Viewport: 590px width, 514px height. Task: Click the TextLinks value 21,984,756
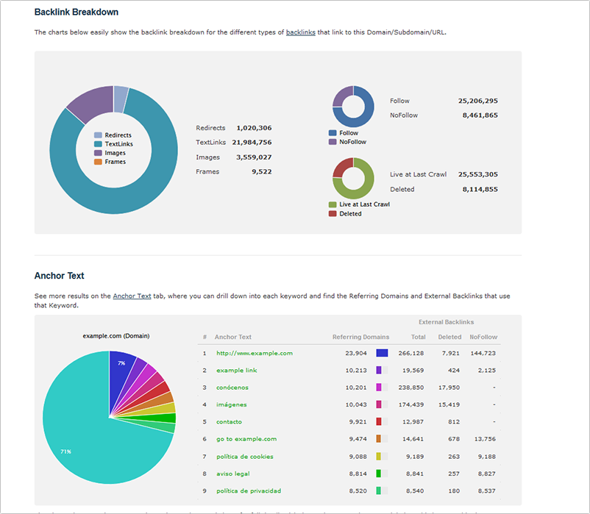tap(252, 142)
